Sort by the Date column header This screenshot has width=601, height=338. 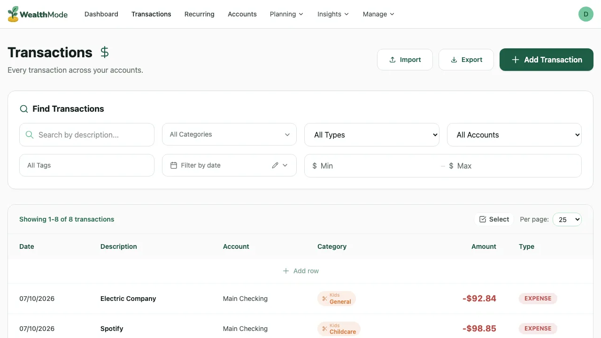(x=27, y=246)
